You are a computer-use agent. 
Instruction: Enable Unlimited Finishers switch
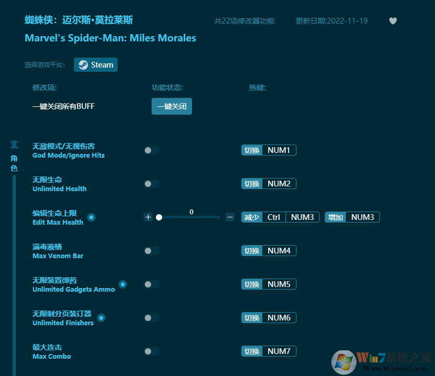[152, 318]
